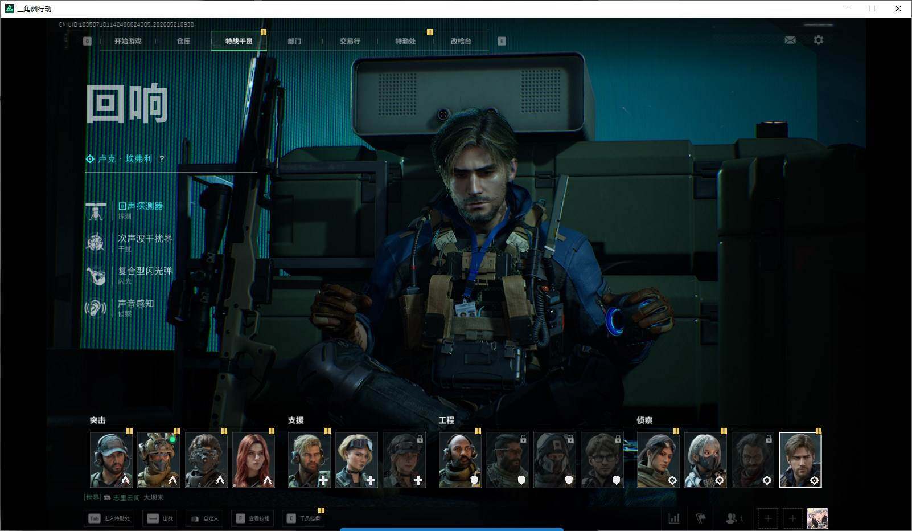This screenshot has width=912, height=531.
Task: Select the bald 工程 operator with headset
Action: 460,459
